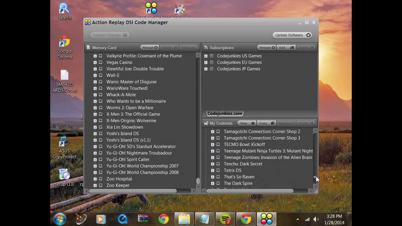Screen dimensions: 402x226
Task: Reload the Subscriptions list
Action: click(267, 48)
